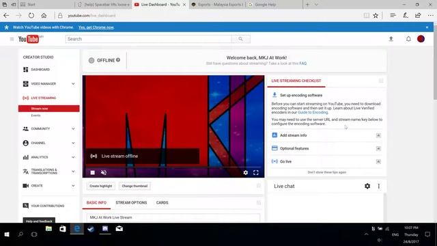
Task: Go to the browser home page
Action: tap(44, 16)
